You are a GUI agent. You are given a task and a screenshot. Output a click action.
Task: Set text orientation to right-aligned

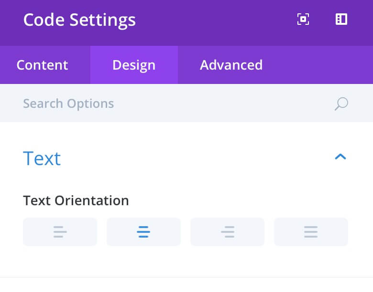[x=228, y=232]
